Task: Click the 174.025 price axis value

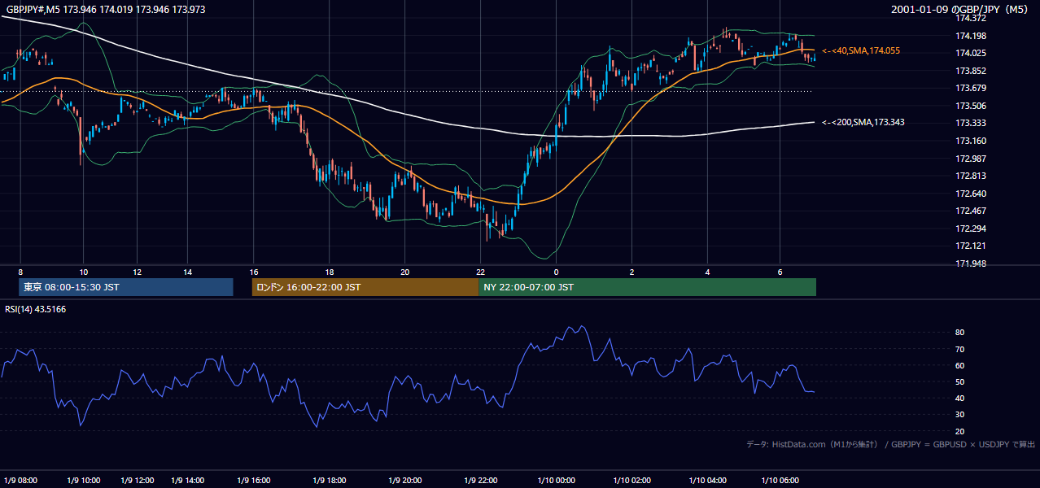Action: [972, 53]
